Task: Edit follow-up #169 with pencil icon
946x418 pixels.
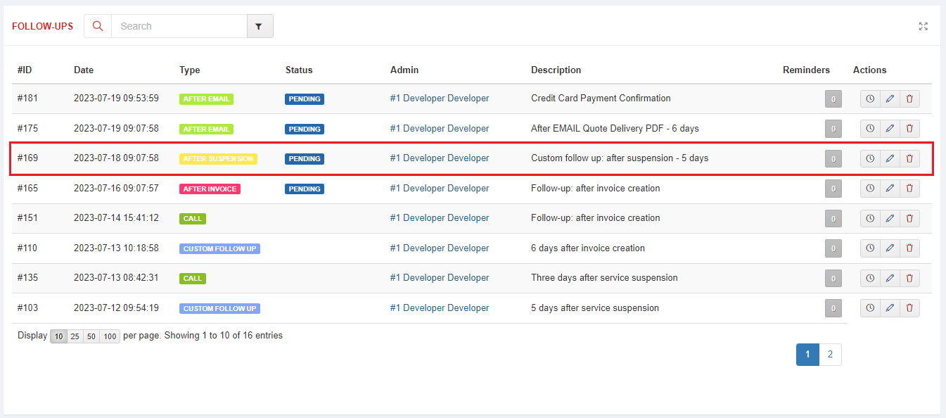Action: pos(890,159)
